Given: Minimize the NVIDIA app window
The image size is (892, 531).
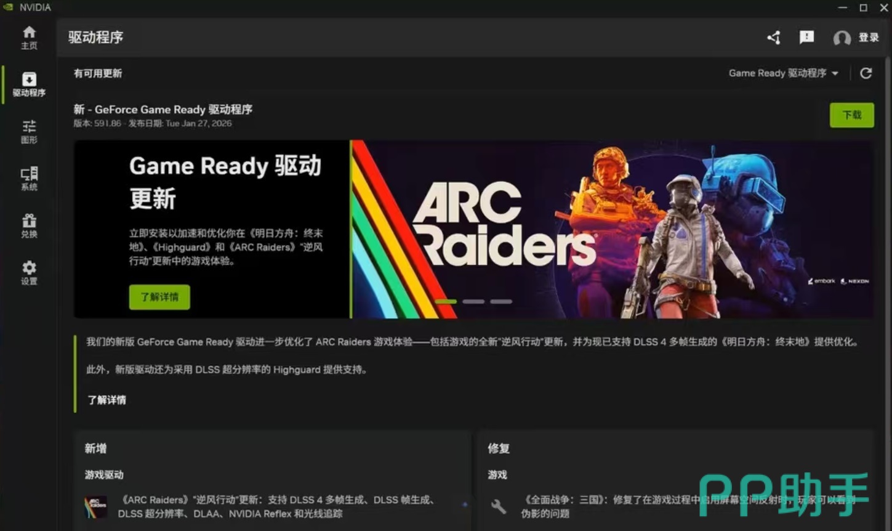Looking at the screenshot, I should click(x=843, y=7).
